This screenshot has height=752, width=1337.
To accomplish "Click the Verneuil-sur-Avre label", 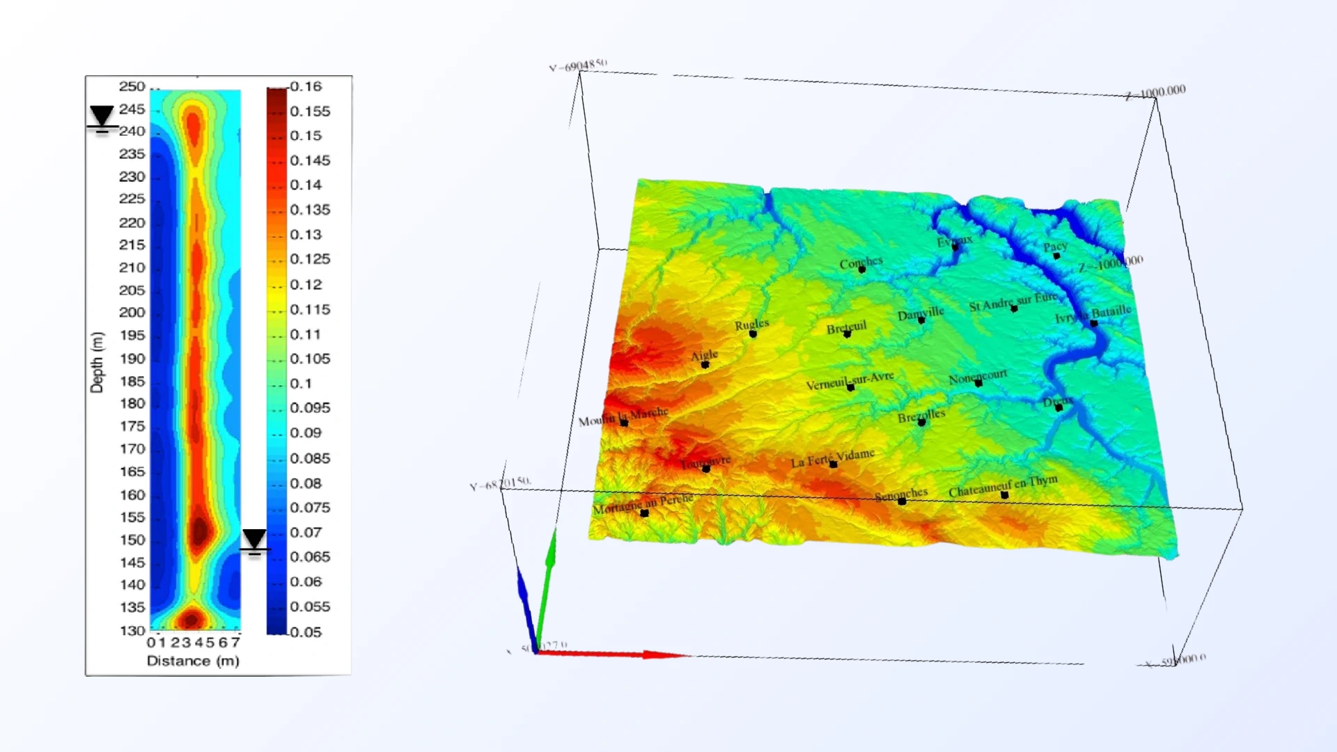I will click(x=850, y=380).
